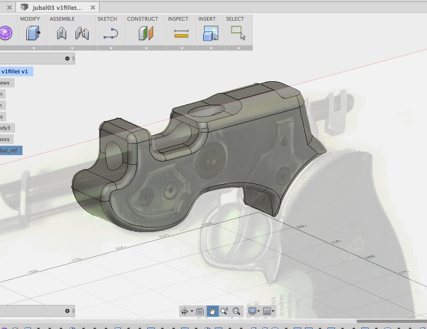Select the Joint tool in ASSEMBLE
The height and width of the screenshot is (329, 427).
(x=62, y=33)
